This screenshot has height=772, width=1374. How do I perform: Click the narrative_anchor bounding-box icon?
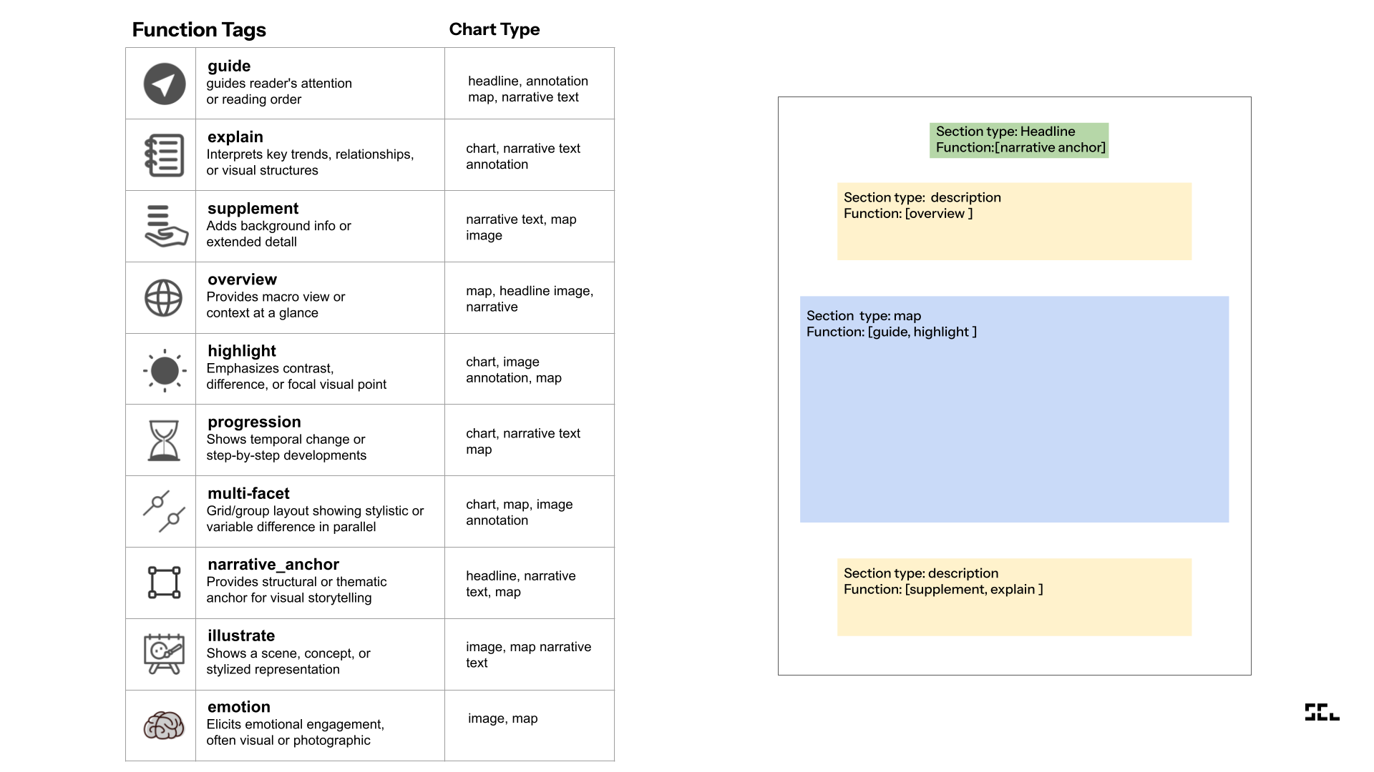point(164,583)
